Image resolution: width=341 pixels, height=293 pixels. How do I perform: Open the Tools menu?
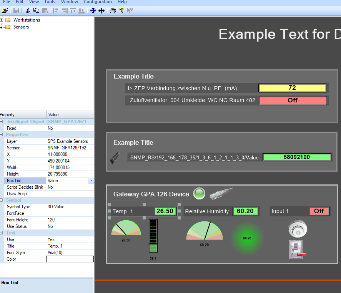50,2
